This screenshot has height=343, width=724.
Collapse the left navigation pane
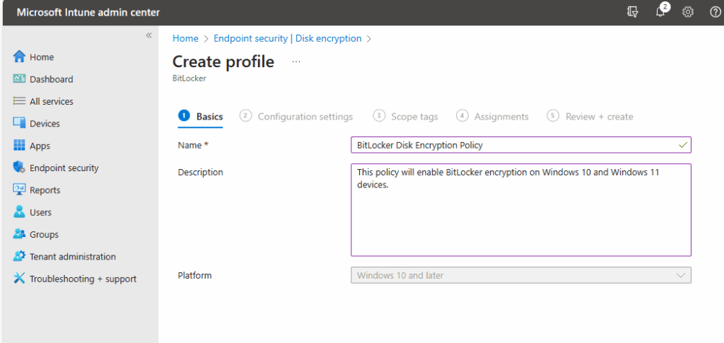pyautogui.click(x=148, y=35)
